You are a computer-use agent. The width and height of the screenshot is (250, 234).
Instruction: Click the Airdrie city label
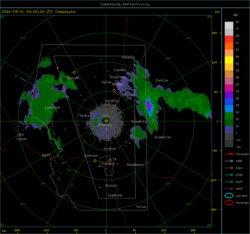click(x=109, y=149)
